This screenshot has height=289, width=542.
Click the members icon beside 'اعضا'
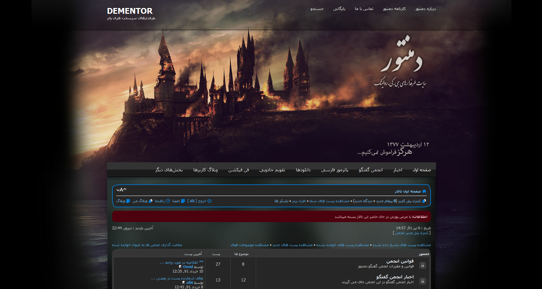click(x=183, y=201)
